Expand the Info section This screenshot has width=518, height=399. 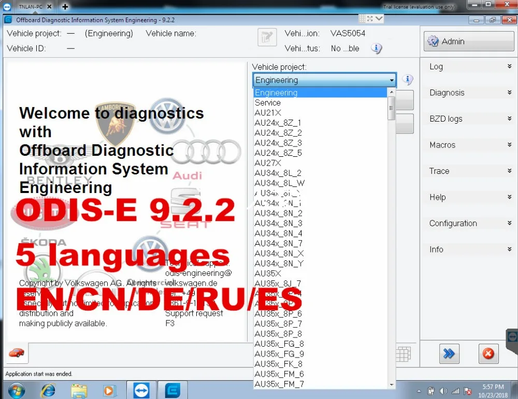point(469,249)
